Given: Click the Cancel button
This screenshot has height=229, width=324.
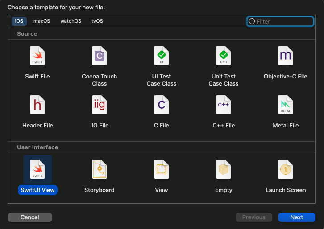Looking at the screenshot, I should point(30,217).
